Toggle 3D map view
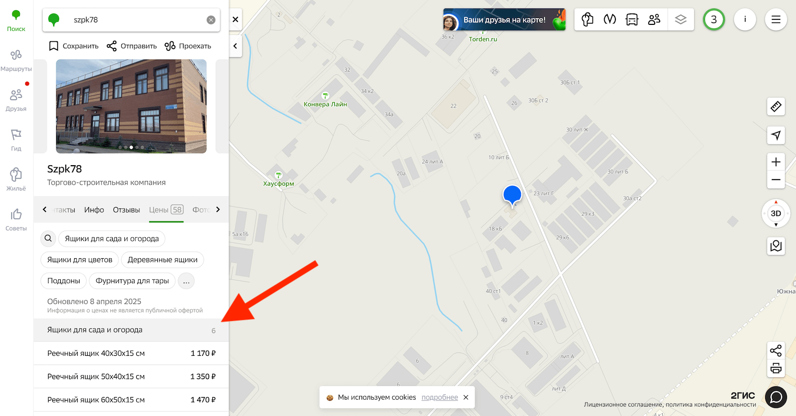The width and height of the screenshot is (796, 416). [776, 213]
